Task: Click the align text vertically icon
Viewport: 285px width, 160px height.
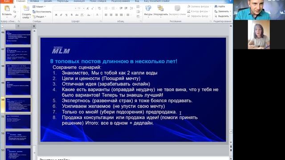Action: click(x=138, y=12)
